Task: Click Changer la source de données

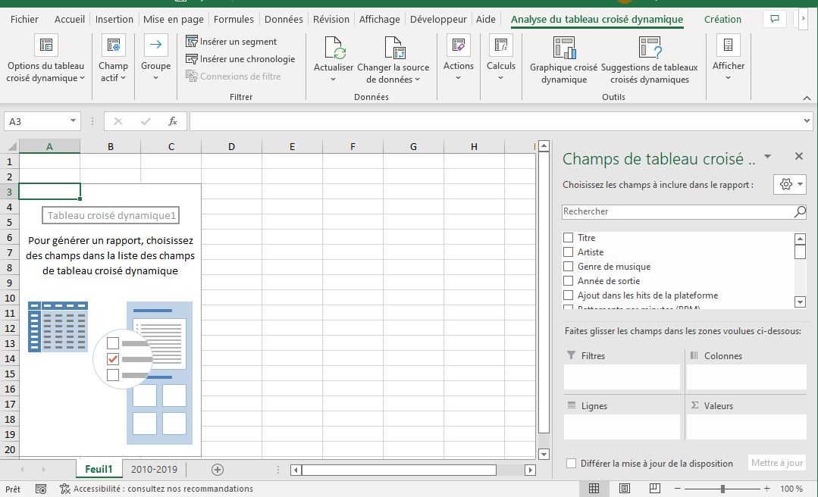Action: click(x=393, y=59)
